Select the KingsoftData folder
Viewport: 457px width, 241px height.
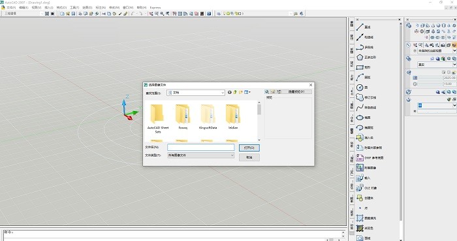coord(208,117)
